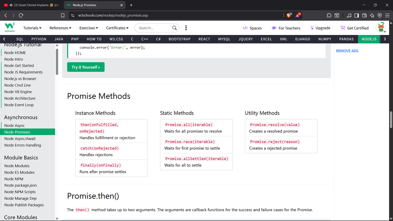The height and width of the screenshot is (221, 393).
Task: Expand the Certificates dropdown
Action: tap(117, 28)
